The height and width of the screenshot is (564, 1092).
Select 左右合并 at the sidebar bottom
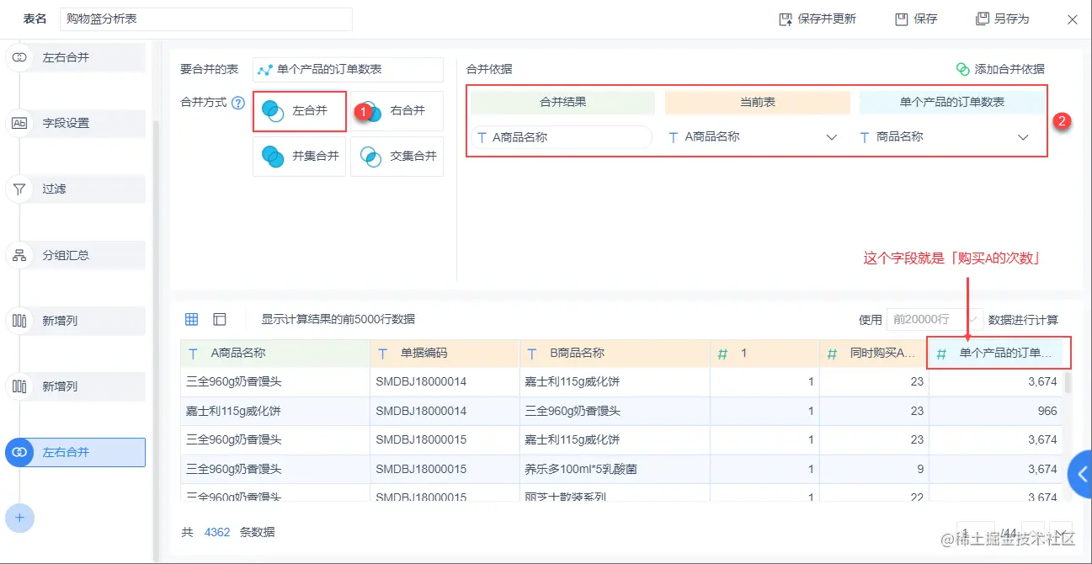pos(74,452)
